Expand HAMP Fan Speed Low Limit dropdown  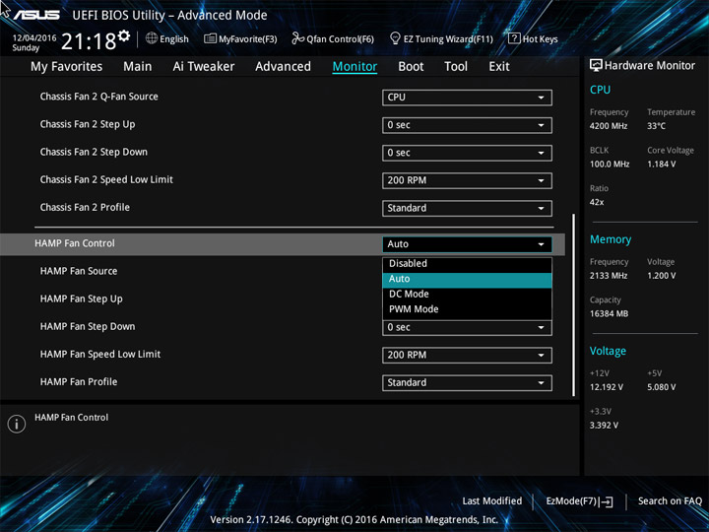[467, 355]
